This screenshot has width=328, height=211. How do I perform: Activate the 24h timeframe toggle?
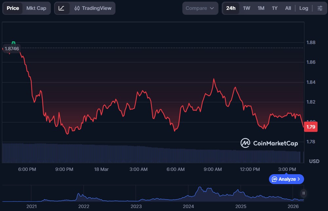[231, 8]
